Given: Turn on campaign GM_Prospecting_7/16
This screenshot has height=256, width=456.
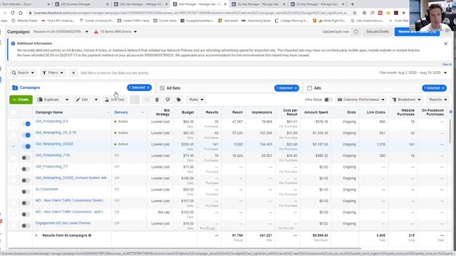Looking at the screenshot, I should coord(26,158).
